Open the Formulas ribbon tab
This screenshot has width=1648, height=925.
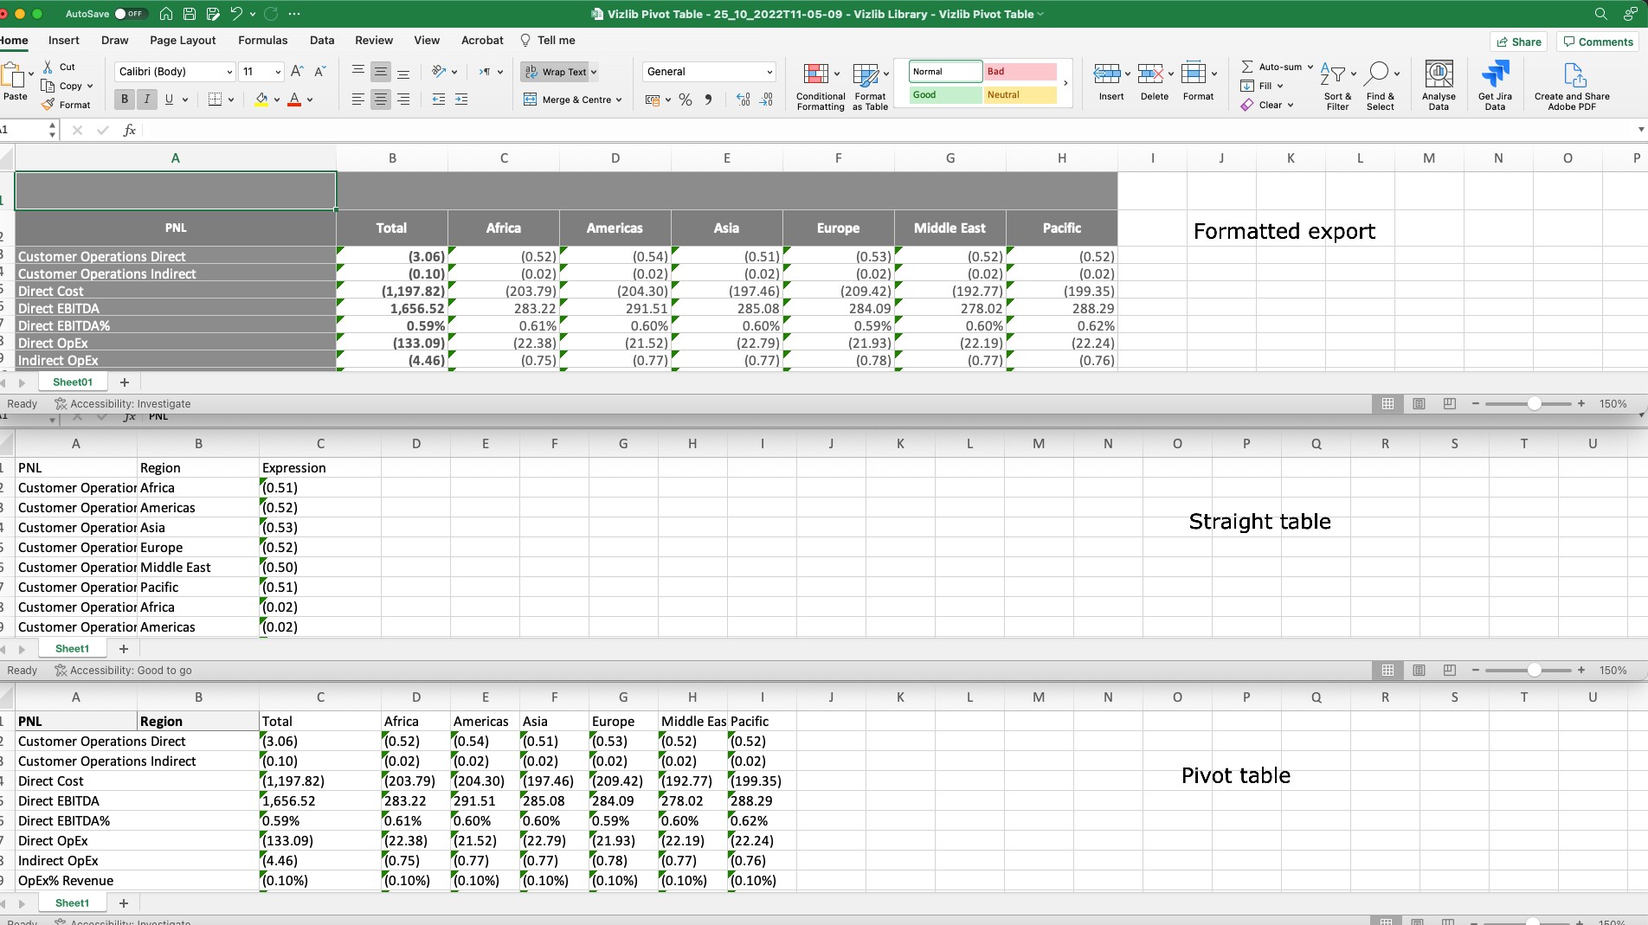coord(262,40)
